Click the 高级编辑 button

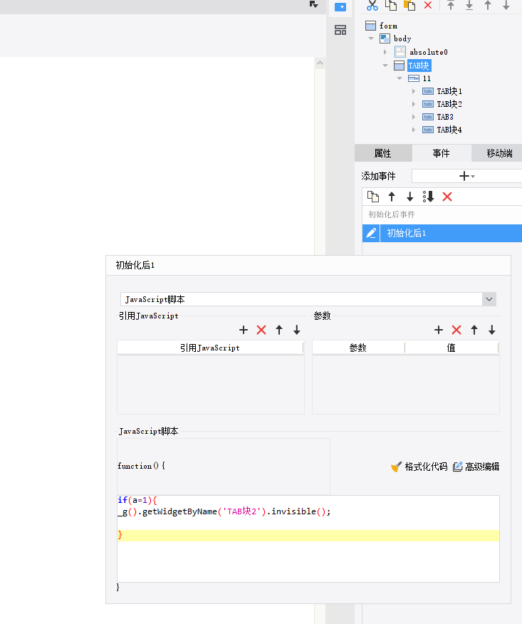pyautogui.click(x=476, y=467)
